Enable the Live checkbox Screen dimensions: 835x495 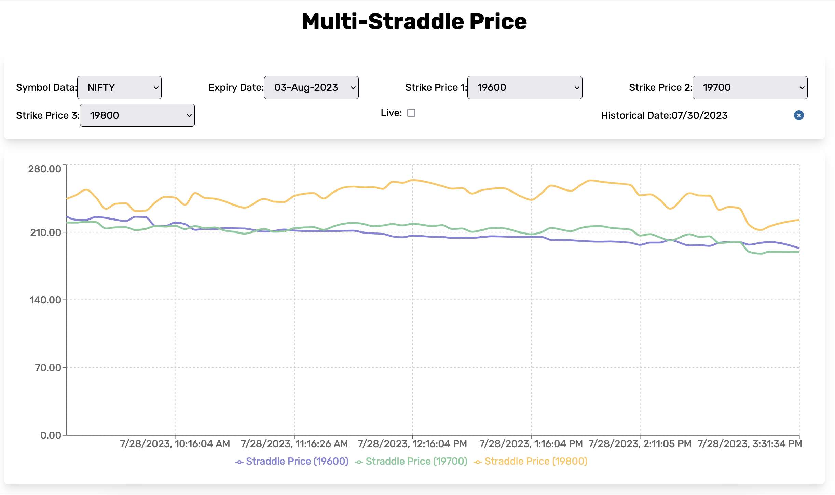click(x=412, y=113)
